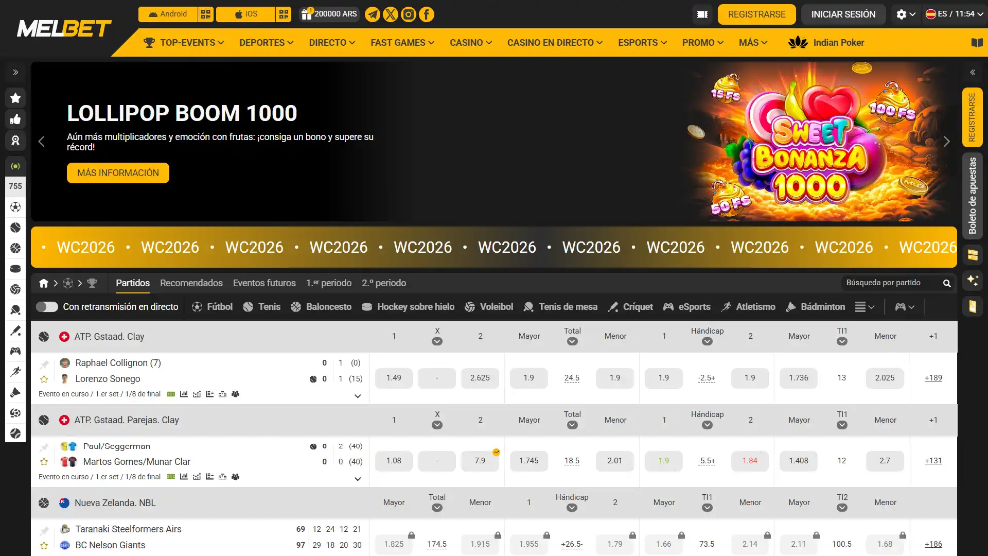Click MÁS INFORMACIÓN banner button

coord(118,173)
